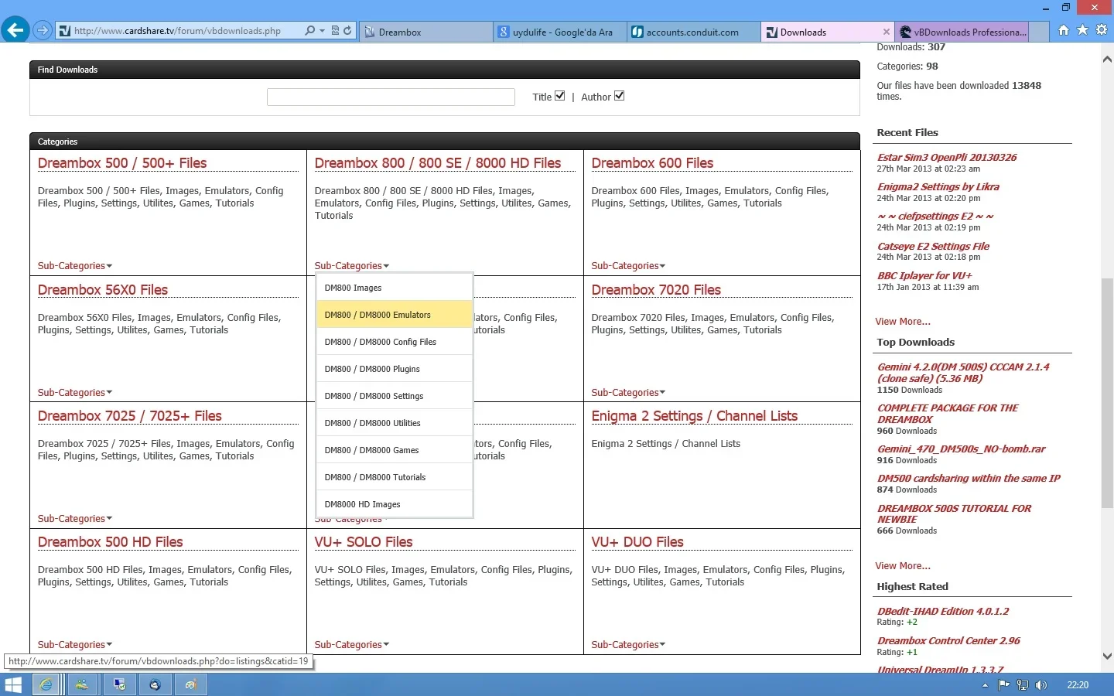The image size is (1114, 696).
Task: Select DM800 / DM8000 Config Files item
Action: tap(395, 342)
